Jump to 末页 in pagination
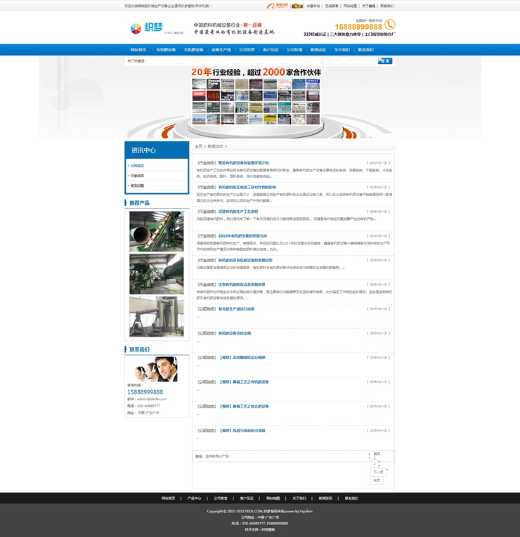 tap(377, 481)
